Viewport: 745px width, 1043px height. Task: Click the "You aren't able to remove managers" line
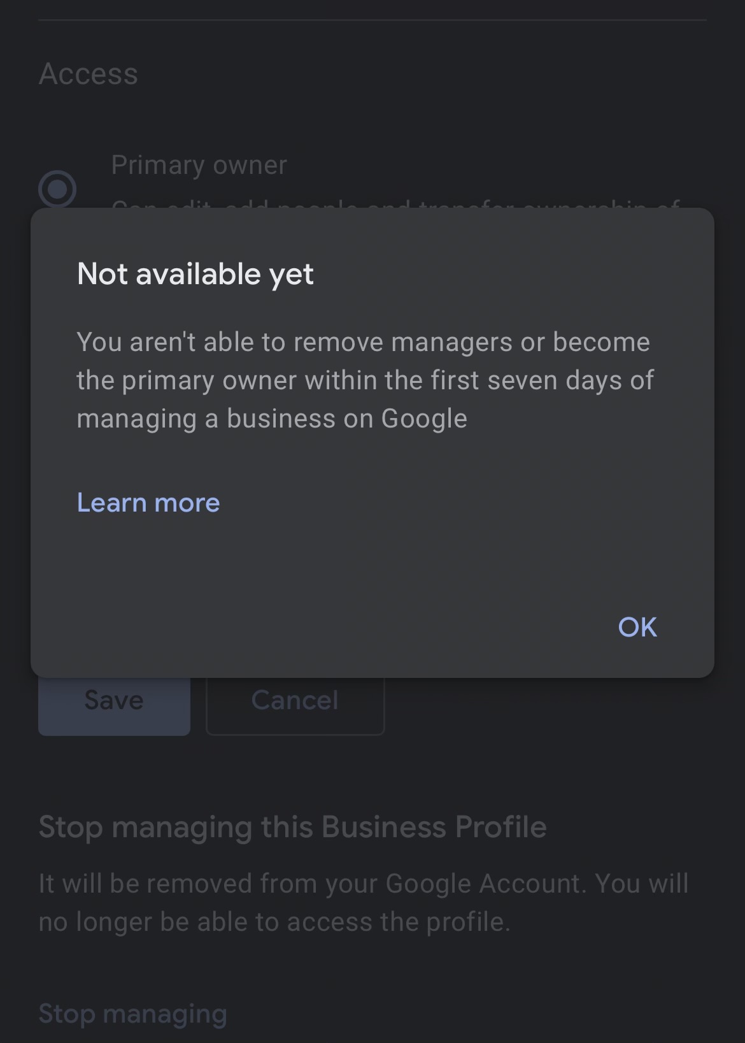click(363, 342)
